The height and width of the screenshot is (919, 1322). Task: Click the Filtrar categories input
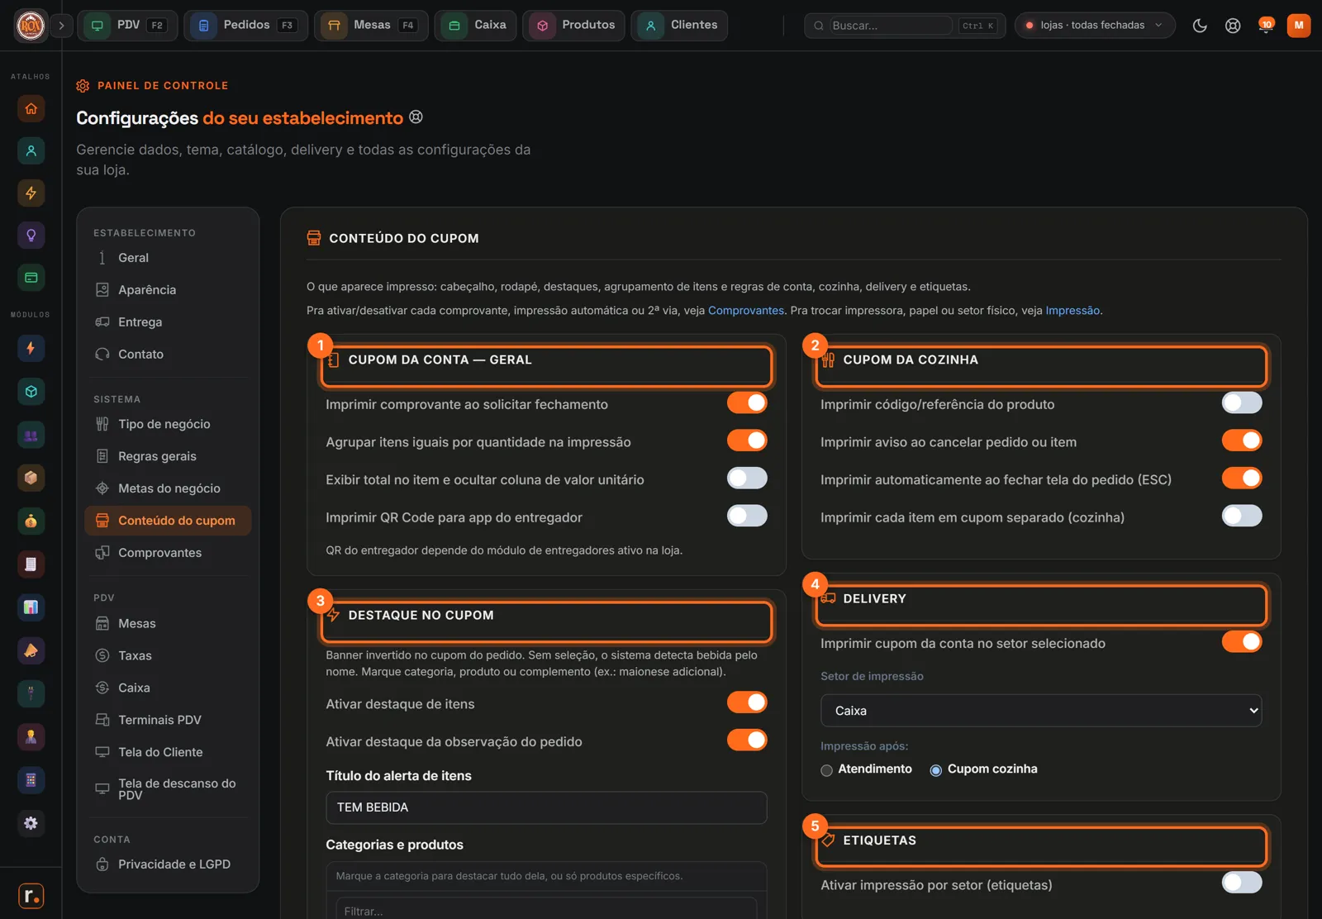(x=546, y=910)
